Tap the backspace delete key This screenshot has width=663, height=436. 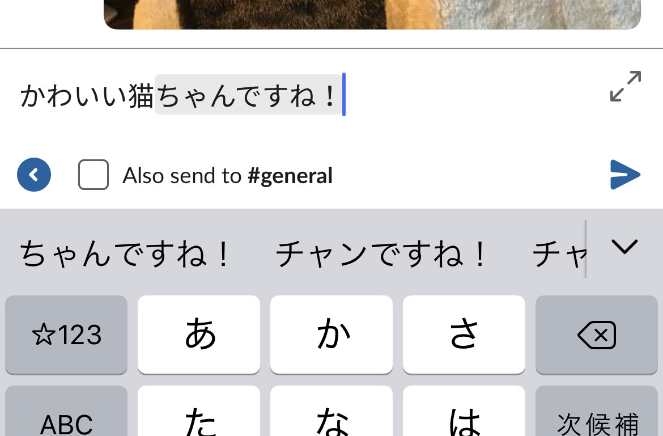point(597,335)
